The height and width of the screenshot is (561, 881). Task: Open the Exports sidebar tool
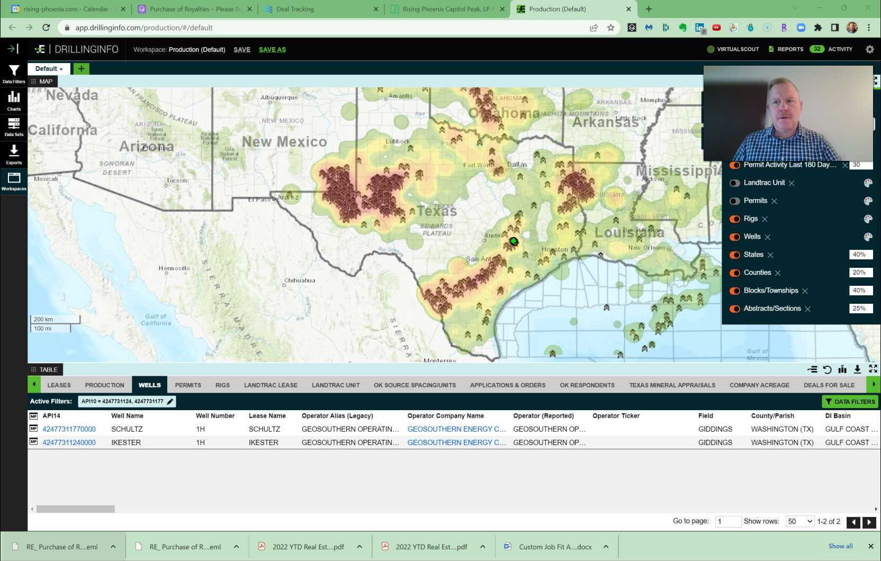pyautogui.click(x=14, y=154)
